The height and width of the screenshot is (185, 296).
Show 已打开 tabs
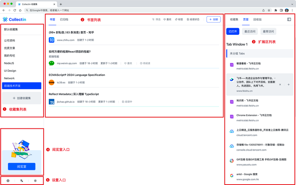click(233, 31)
